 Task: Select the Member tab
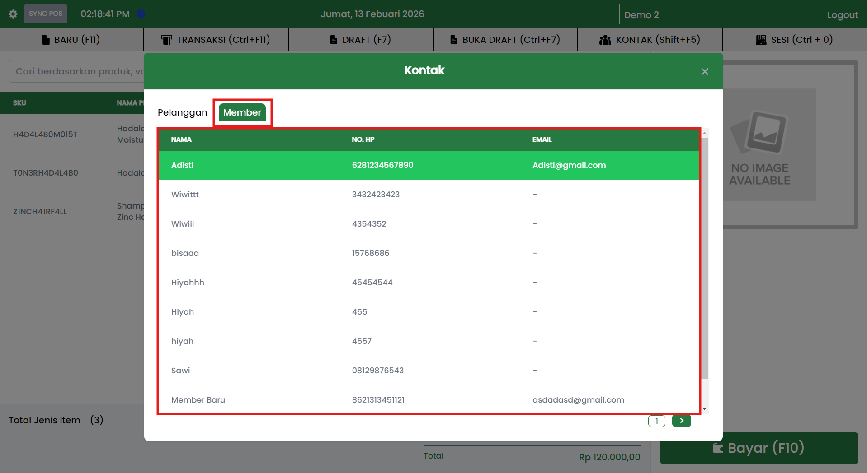pos(242,112)
